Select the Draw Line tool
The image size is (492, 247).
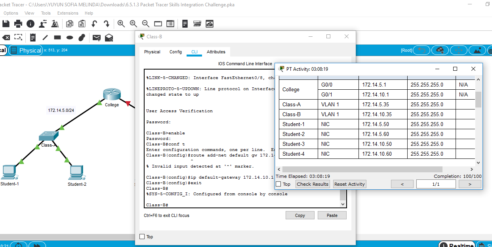45,38
